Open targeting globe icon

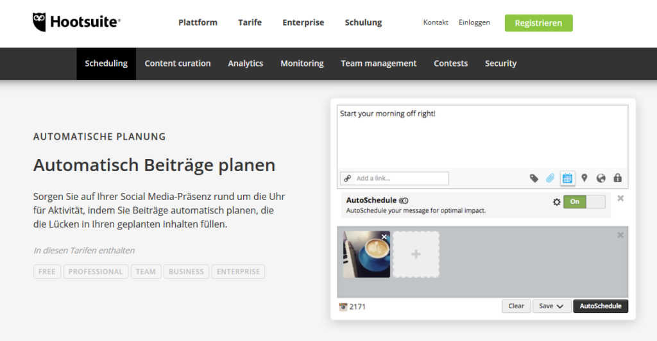601,178
